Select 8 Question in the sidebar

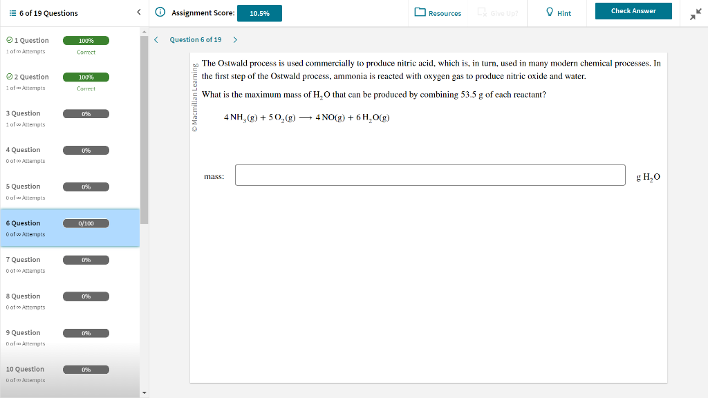coord(70,301)
